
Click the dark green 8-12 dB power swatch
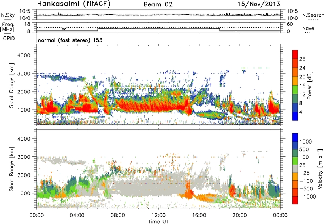click(295, 99)
